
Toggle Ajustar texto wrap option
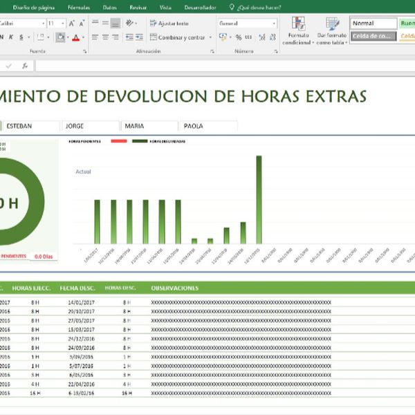(169, 24)
